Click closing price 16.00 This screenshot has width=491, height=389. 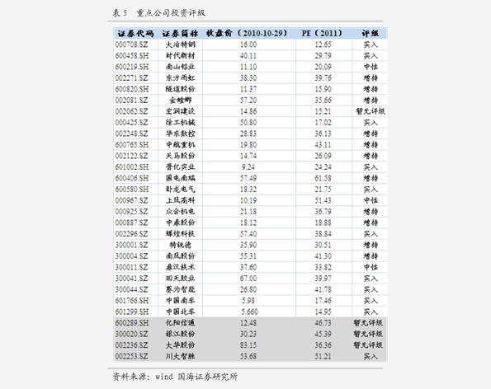tap(248, 45)
